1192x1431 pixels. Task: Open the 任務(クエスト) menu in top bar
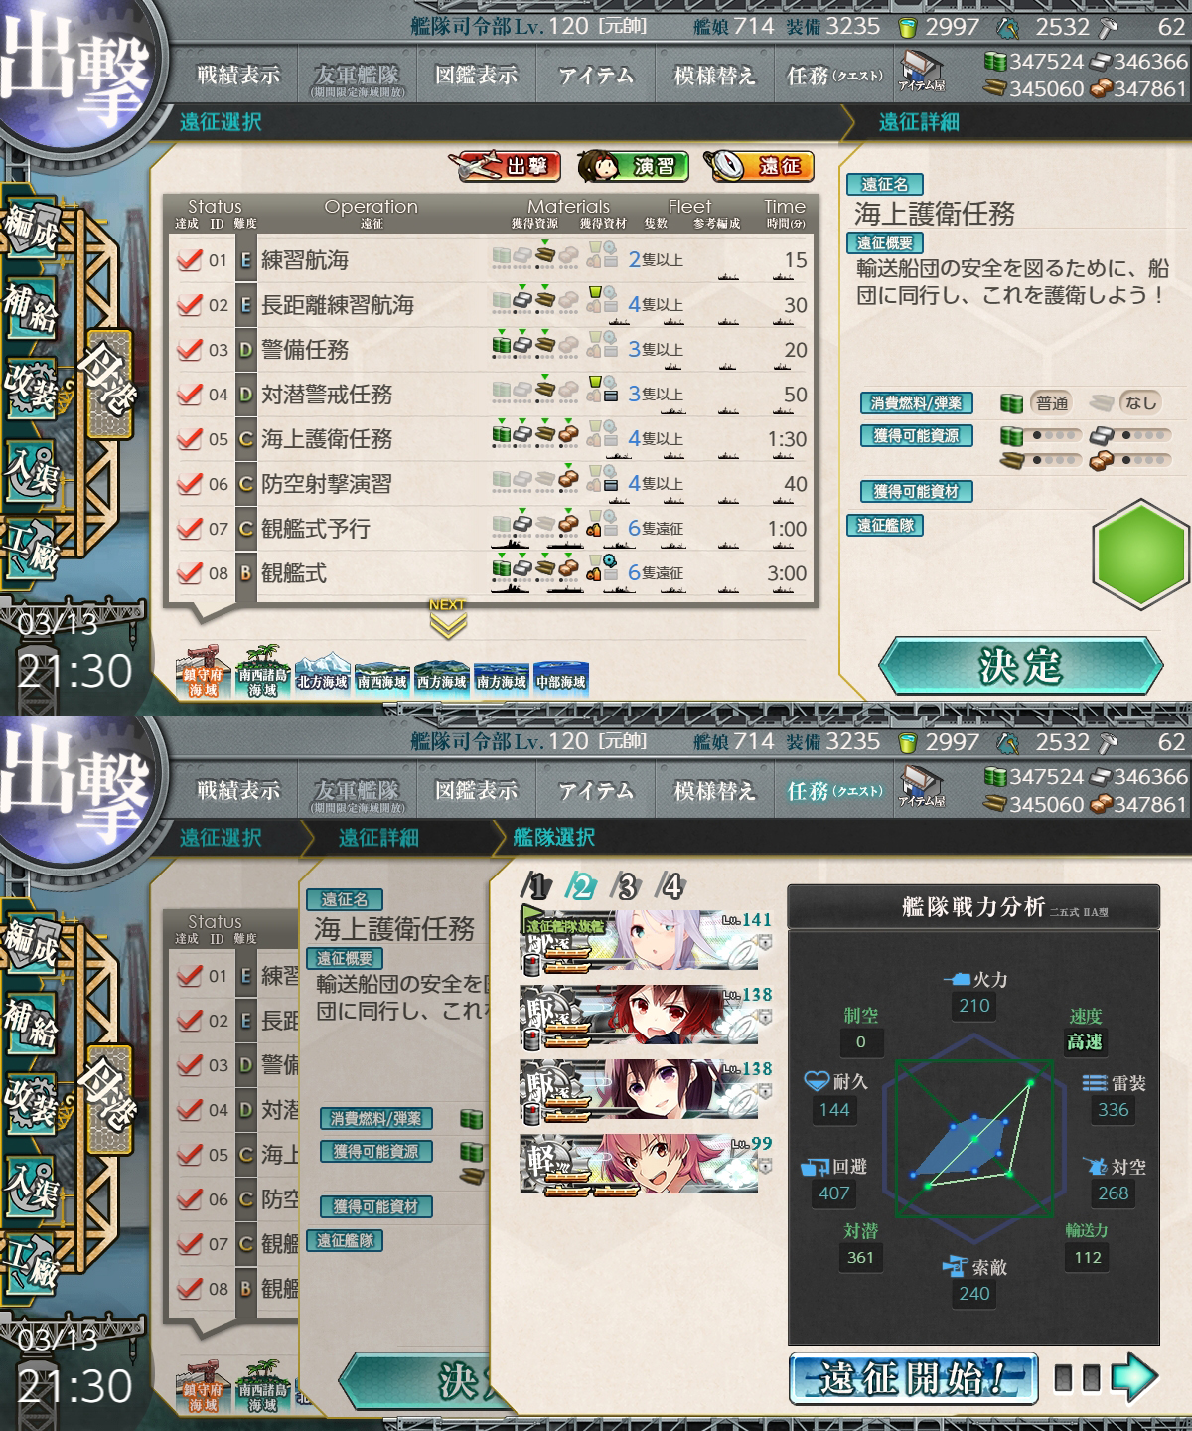pos(834,76)
